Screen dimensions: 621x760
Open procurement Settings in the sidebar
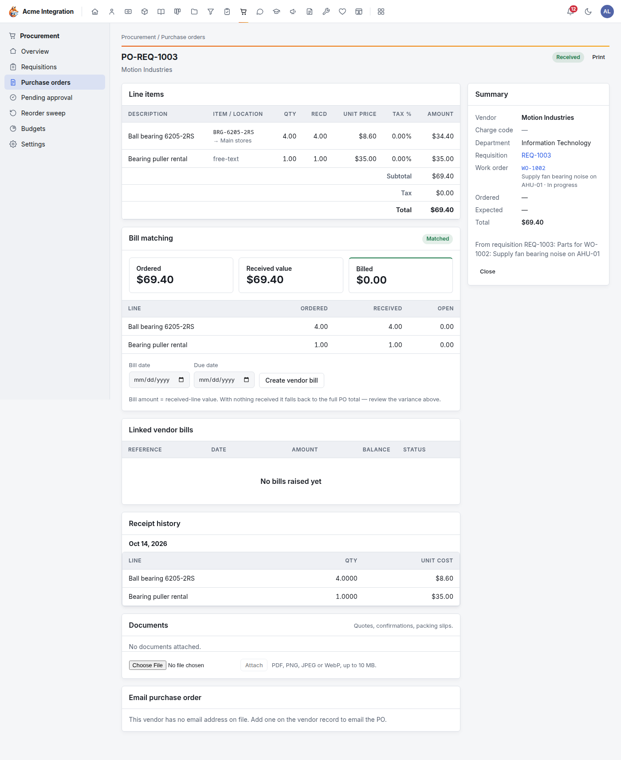coord(55,144)
